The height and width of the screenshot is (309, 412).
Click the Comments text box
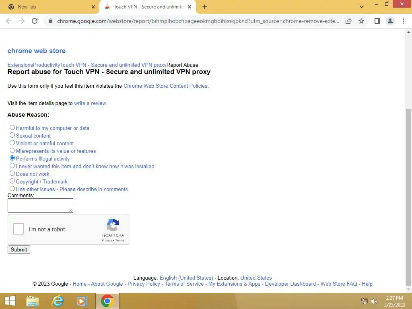click(41, 206)
